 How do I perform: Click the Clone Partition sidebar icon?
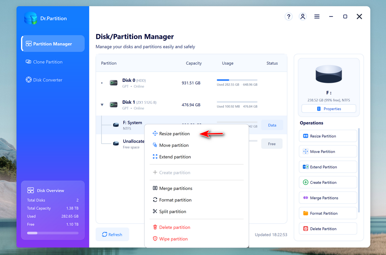(29, 62)
